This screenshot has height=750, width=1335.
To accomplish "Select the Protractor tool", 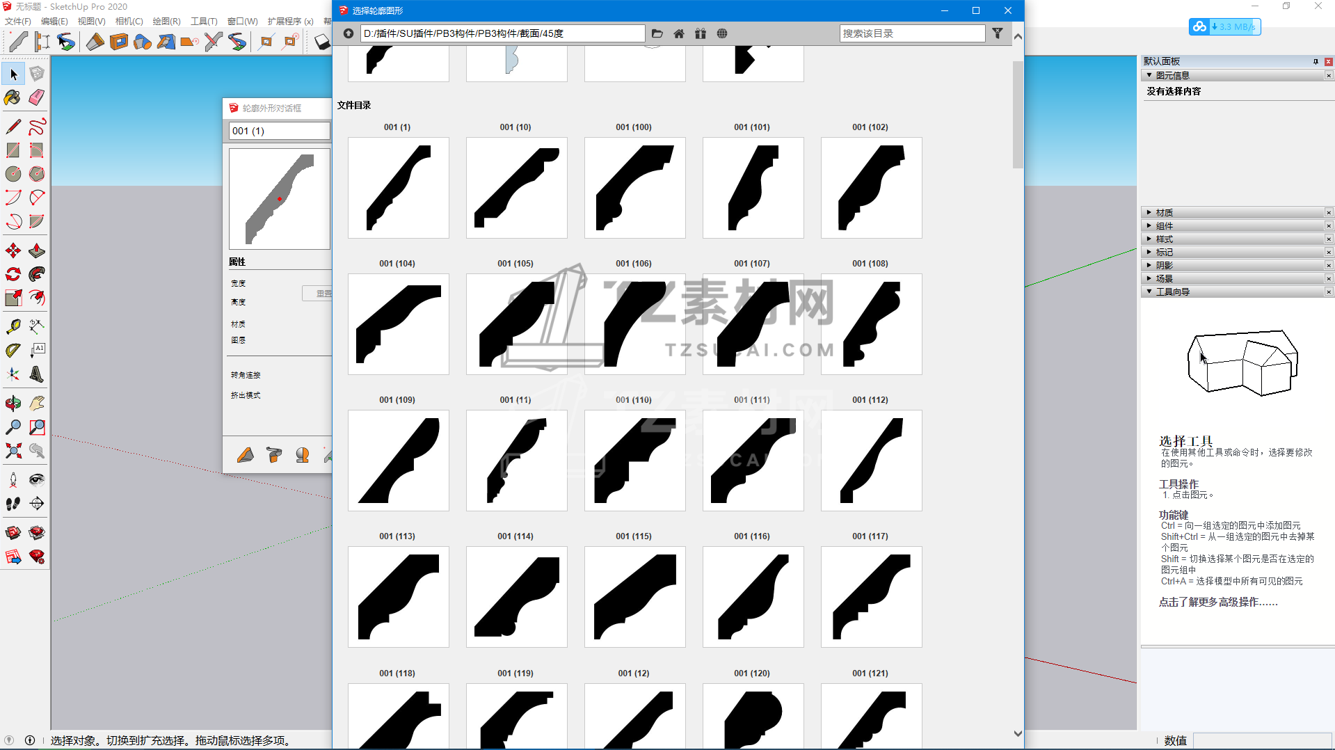I will [x=13, y=350].
